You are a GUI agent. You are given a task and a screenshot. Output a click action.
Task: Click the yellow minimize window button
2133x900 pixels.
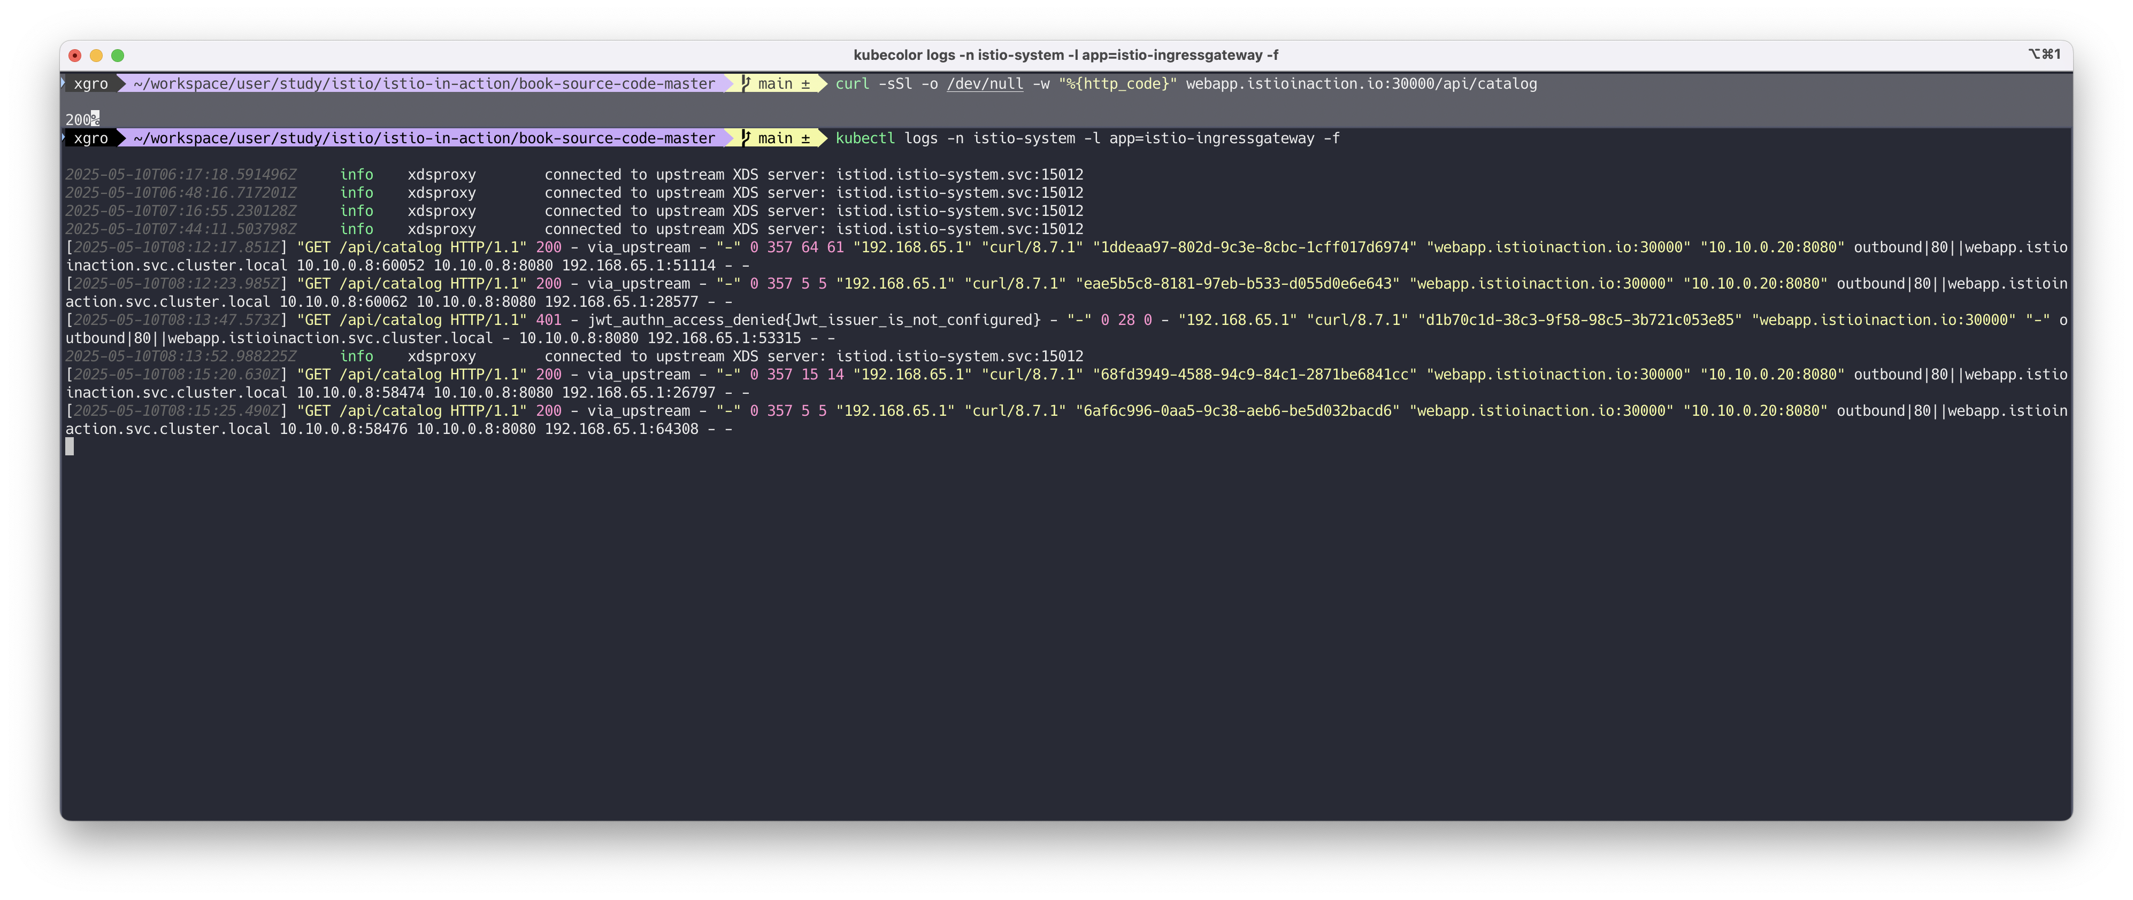coord(96,56)
